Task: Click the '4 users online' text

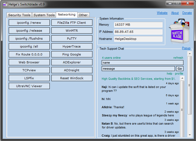Action: click(111, 58)
